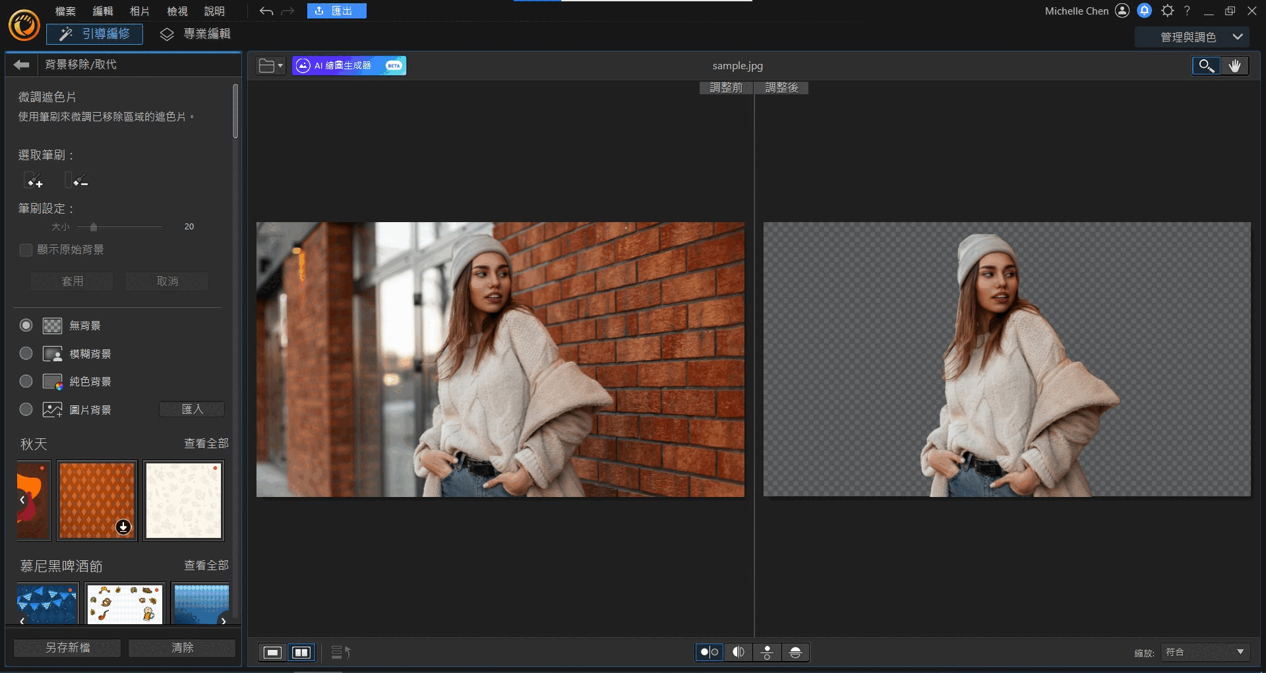Select the 無背景 radio option
This screenshot has height=673, width=1266.
(x=26, y=325)
